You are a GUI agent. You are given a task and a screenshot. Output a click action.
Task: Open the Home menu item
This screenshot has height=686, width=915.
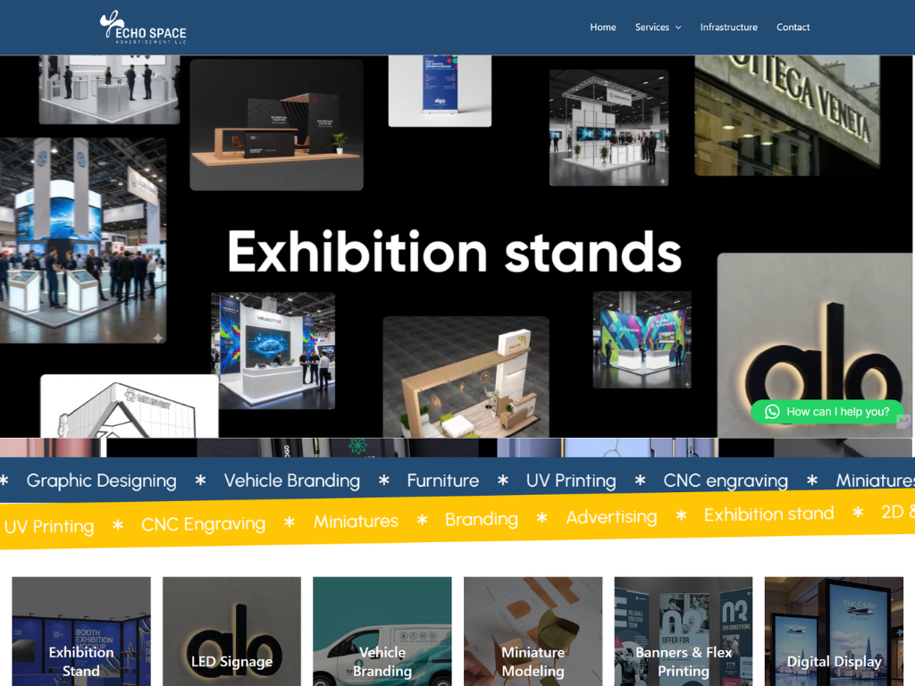[x=602, y=28]
